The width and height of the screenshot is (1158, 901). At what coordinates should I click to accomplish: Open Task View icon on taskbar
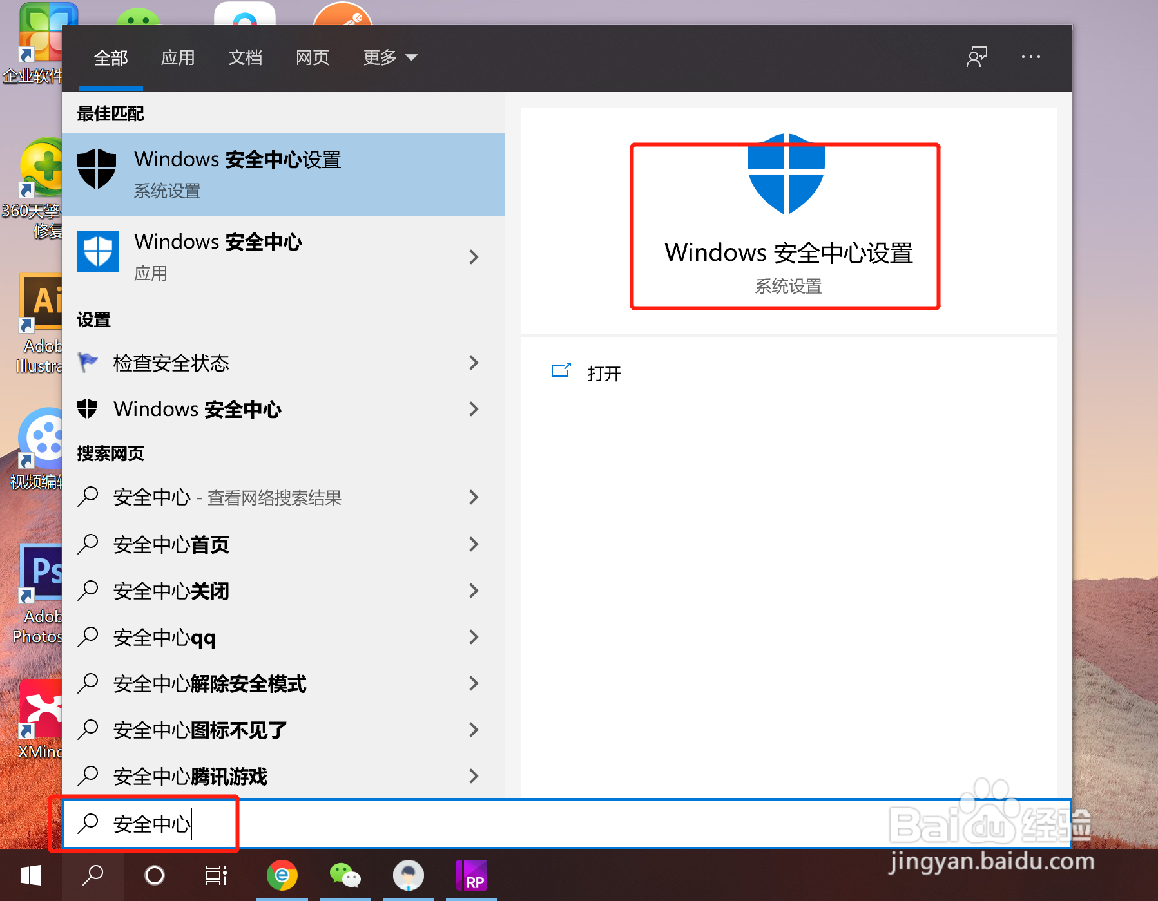click(217, 875)
